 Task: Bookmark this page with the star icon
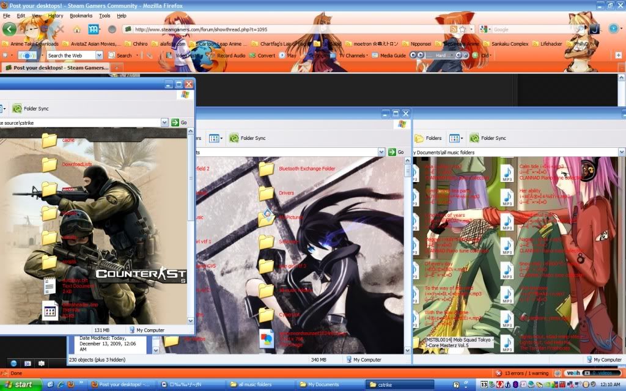(462, 29)
